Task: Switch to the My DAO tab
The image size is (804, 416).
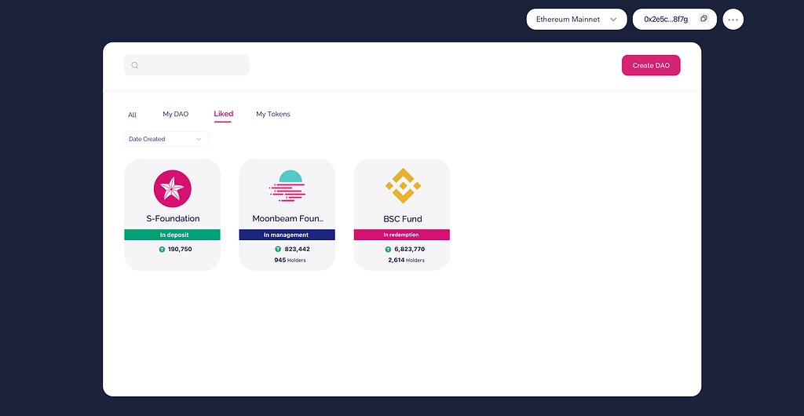Action: pyautogui.click(x=176, y=115)
